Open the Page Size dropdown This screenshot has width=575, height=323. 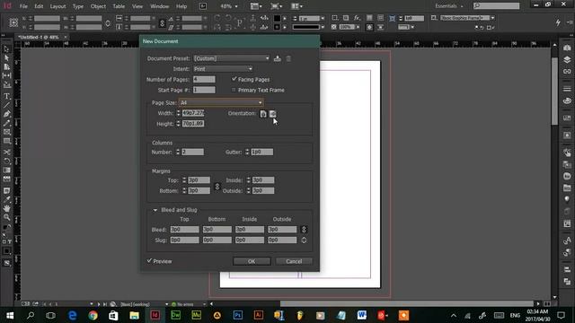coord(221,102)
